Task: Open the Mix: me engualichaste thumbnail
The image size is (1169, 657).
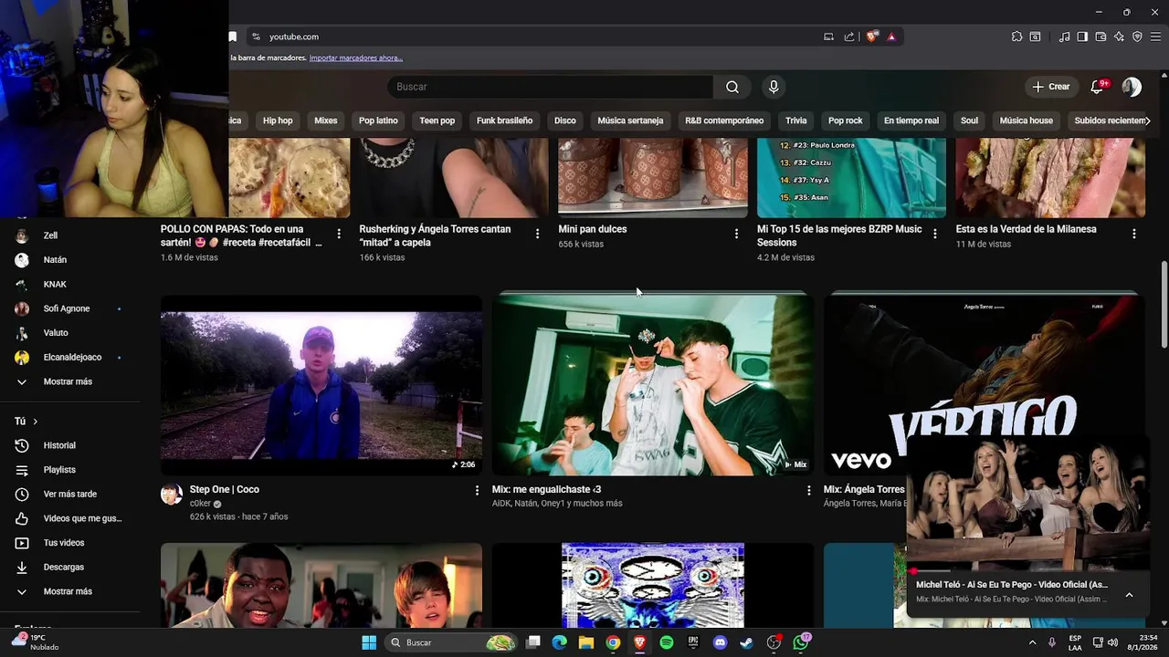Action: pos(653,384)
